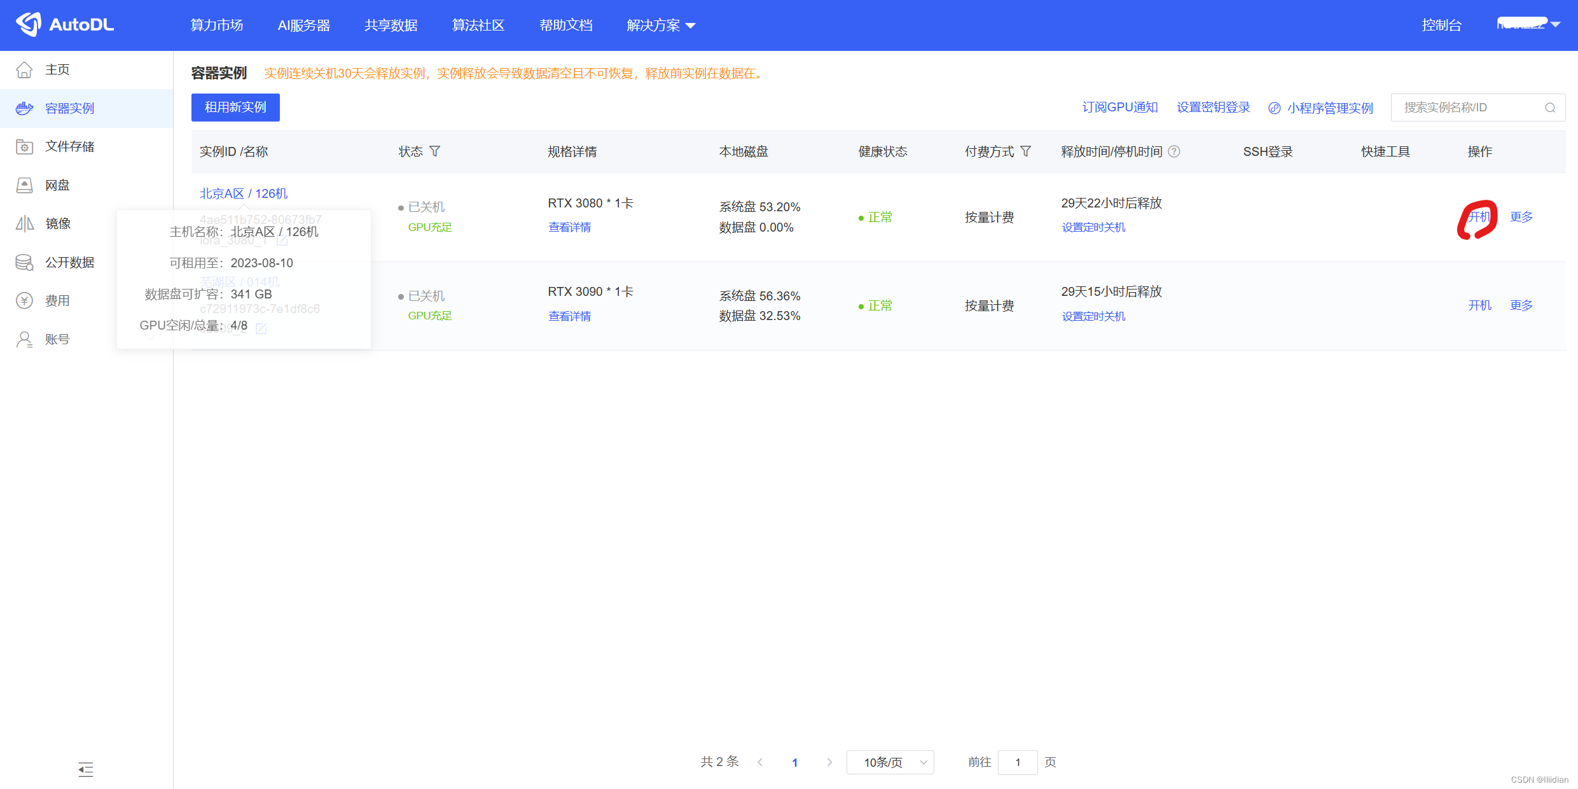Image resolution: width=1578 pixels, height=789 pixels.
Task: Click the mirror image sidebar icon
Action: tap(24, 223)
